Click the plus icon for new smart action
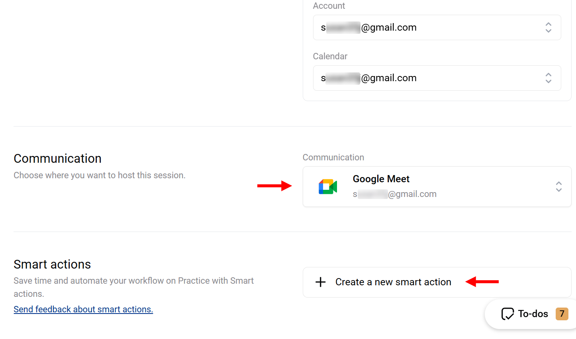 pos(320,282)
